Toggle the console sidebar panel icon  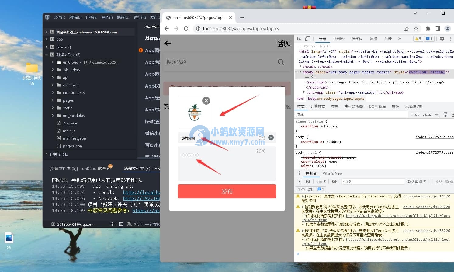(x=299, y=181)
